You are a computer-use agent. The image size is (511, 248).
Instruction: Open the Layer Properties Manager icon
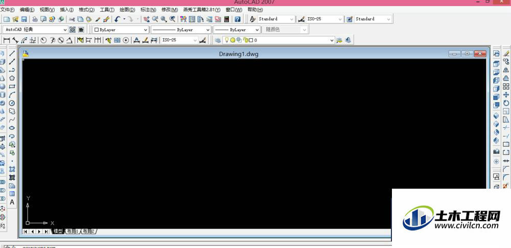pyautogui.click(x=218, y=40)
